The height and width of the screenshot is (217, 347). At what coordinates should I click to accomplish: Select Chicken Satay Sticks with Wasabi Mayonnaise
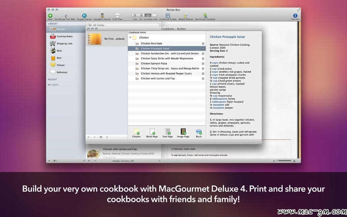[167, 59]
